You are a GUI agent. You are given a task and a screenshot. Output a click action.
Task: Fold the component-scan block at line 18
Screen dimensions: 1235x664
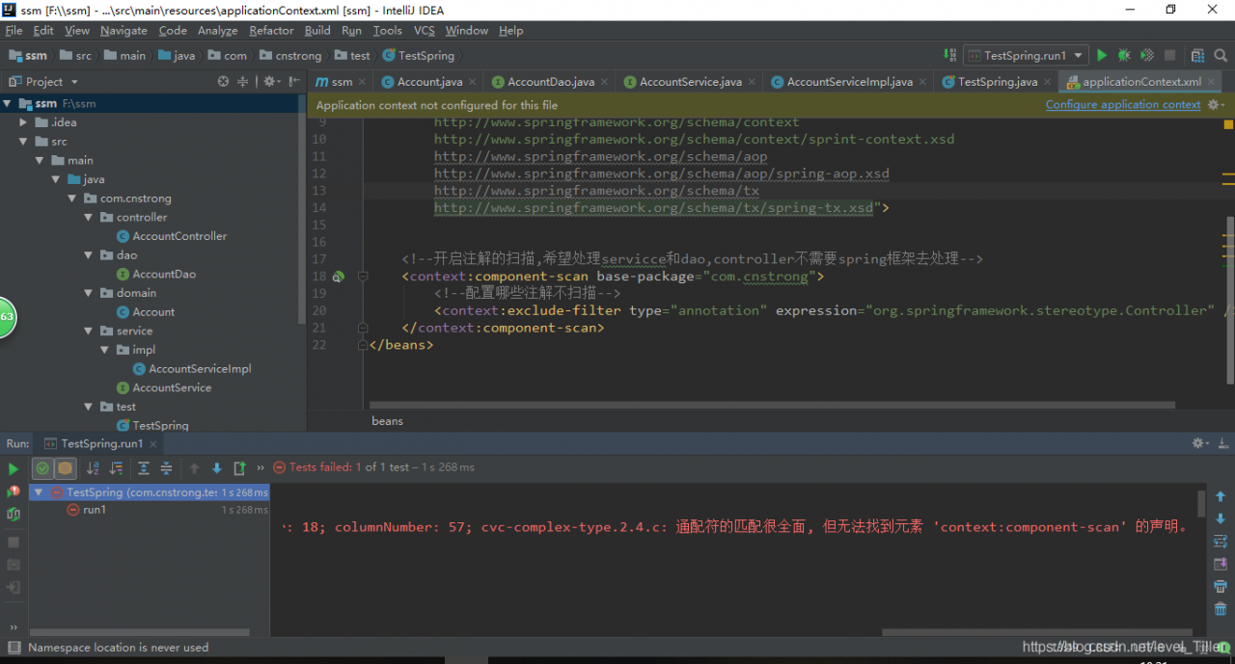click(x=363, y=277)
